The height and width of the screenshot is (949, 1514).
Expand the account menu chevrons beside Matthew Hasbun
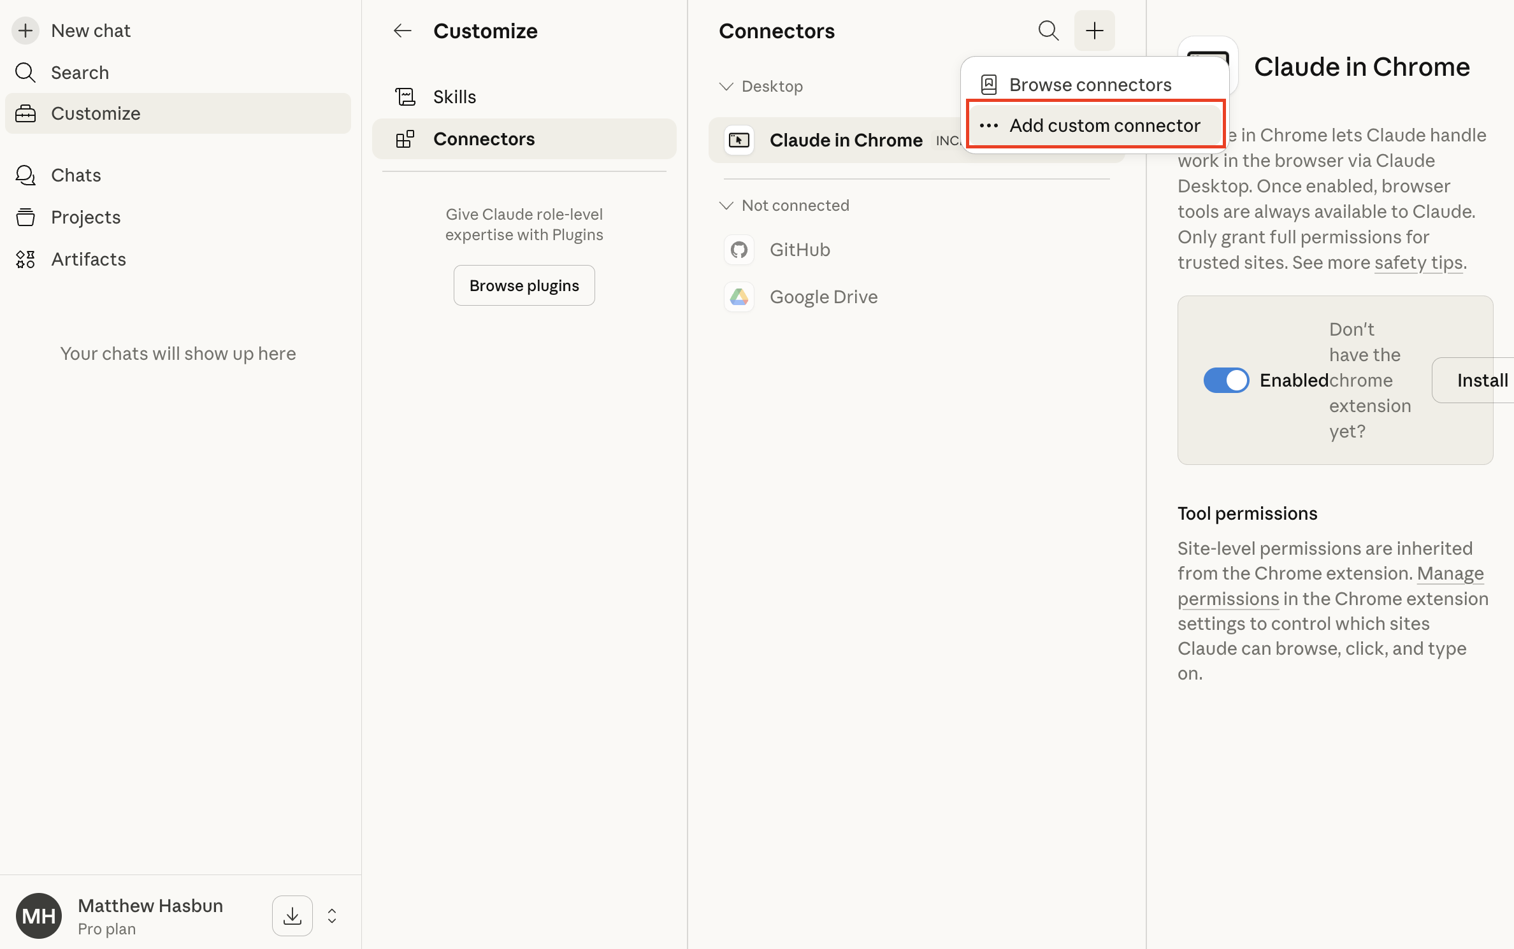pyautogui.click(x=332, y=916)
